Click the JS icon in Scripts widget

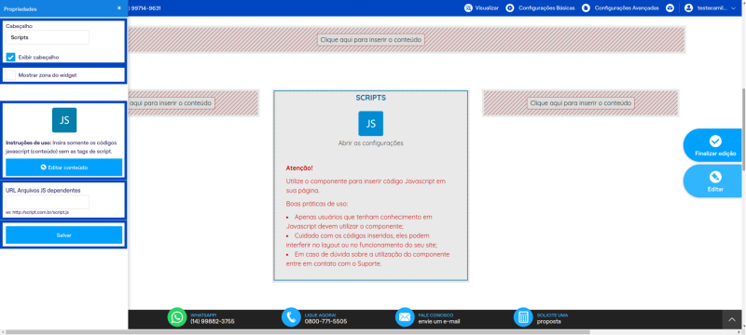pos(370,124)
